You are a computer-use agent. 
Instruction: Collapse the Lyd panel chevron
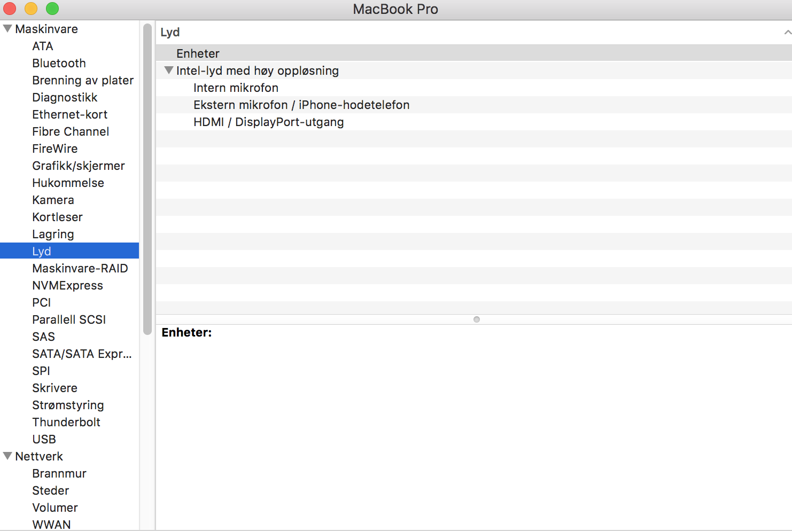point(787,33)
